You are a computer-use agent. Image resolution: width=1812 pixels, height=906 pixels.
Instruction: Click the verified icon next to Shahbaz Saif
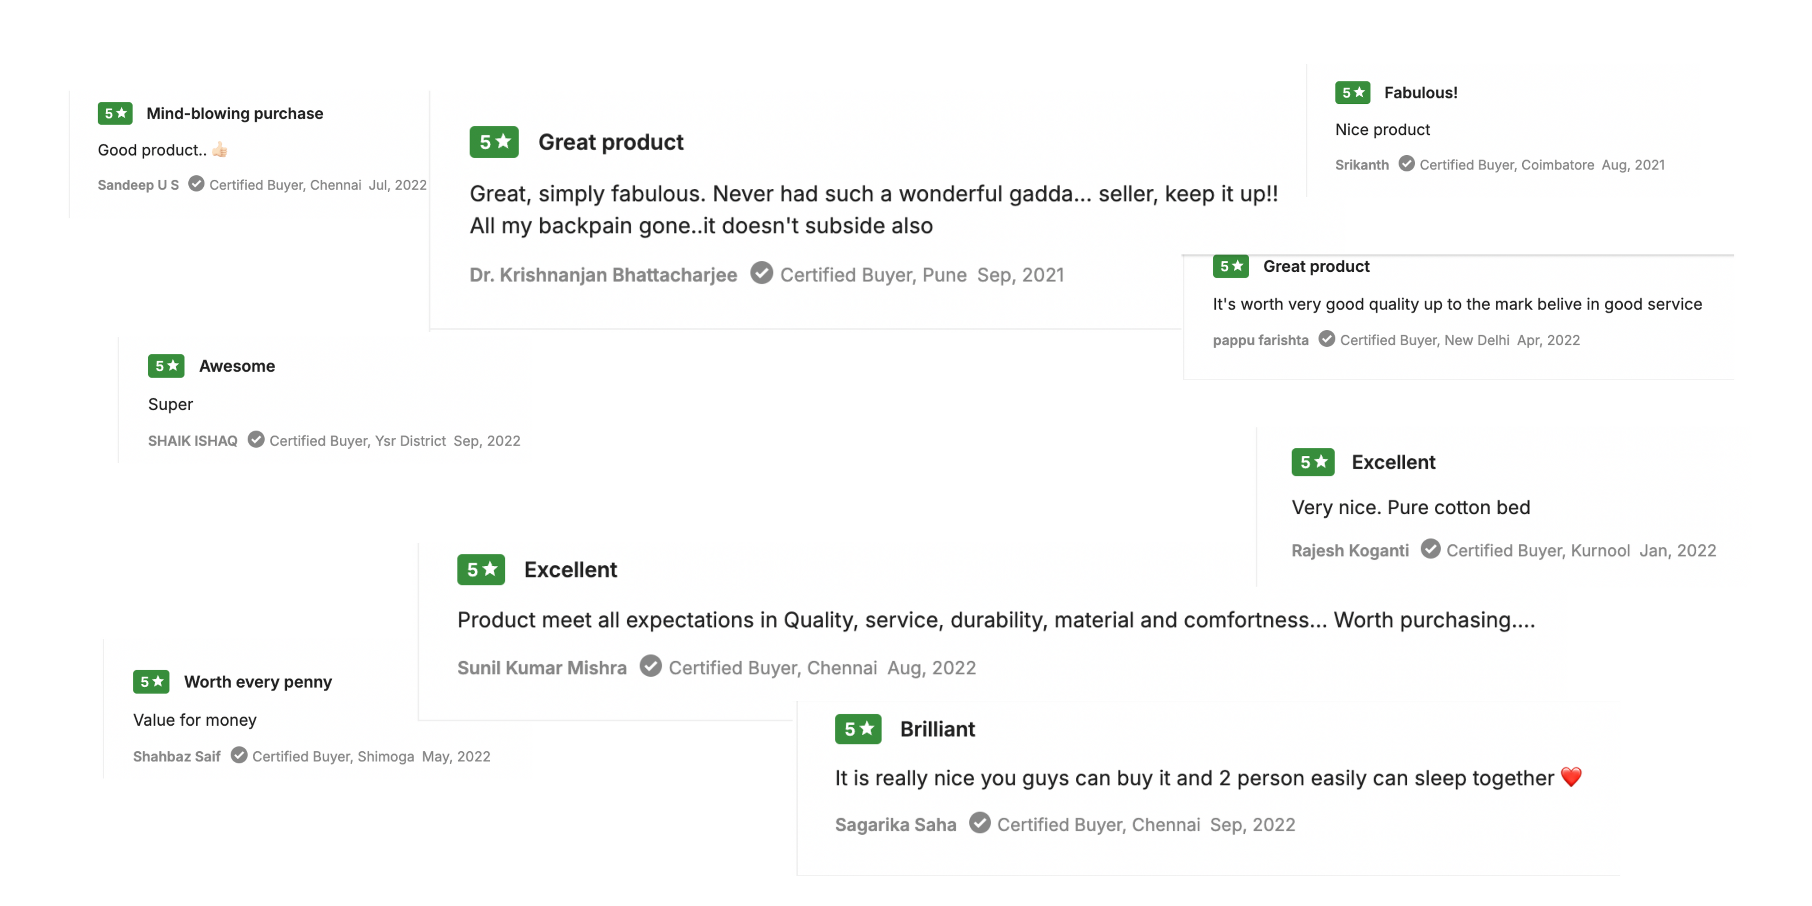239,755
